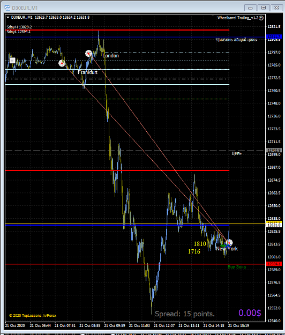Screen dimensions: 285x335
Task: Click the marker circle above New York label
Action: click(229, 242)
